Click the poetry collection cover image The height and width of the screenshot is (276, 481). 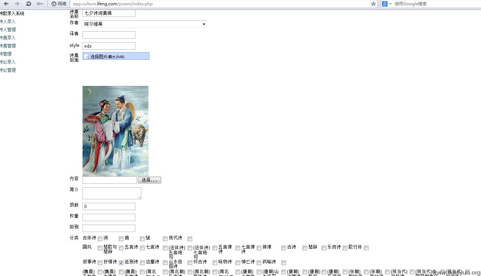click(x=115, y=131)
